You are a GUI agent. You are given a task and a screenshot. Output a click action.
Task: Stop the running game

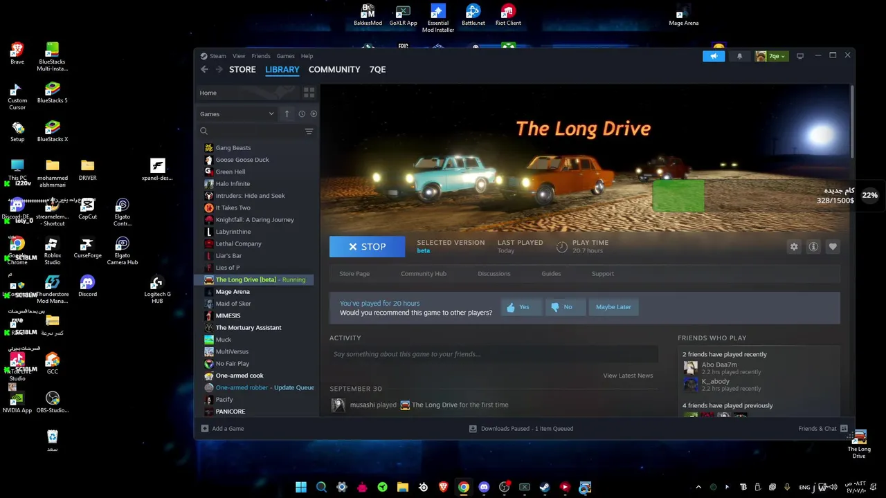coord(367,247)
